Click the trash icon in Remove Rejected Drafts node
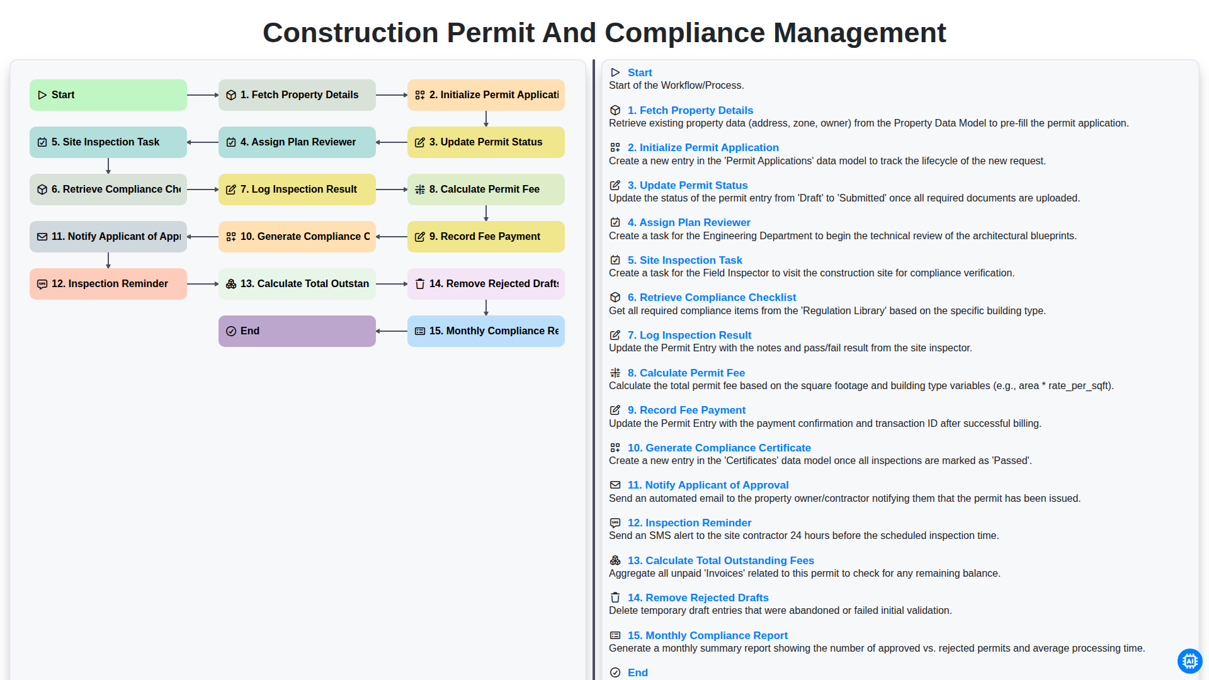This screenshot has height=680, width=1209. (420, 284)
